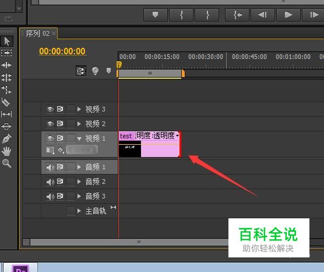Select the Slide tool
The image size is (324, 272).
6,126
